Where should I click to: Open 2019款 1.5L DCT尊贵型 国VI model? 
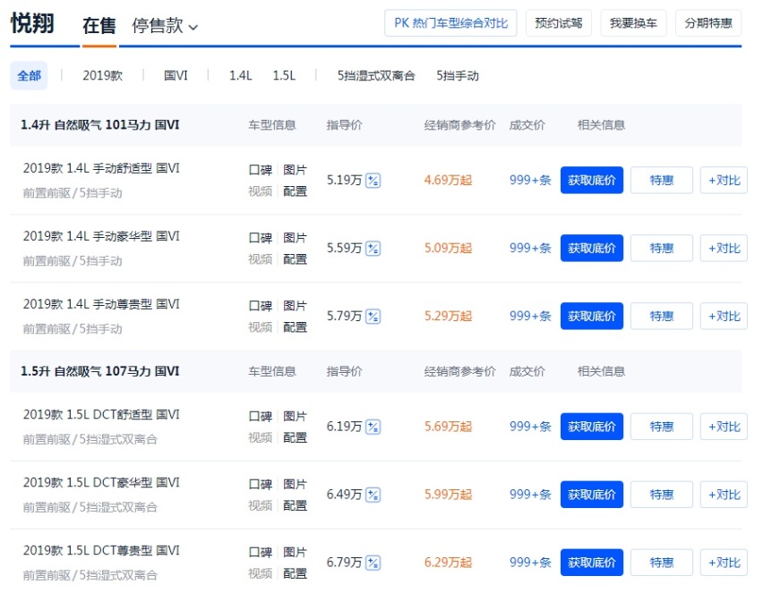101,551
